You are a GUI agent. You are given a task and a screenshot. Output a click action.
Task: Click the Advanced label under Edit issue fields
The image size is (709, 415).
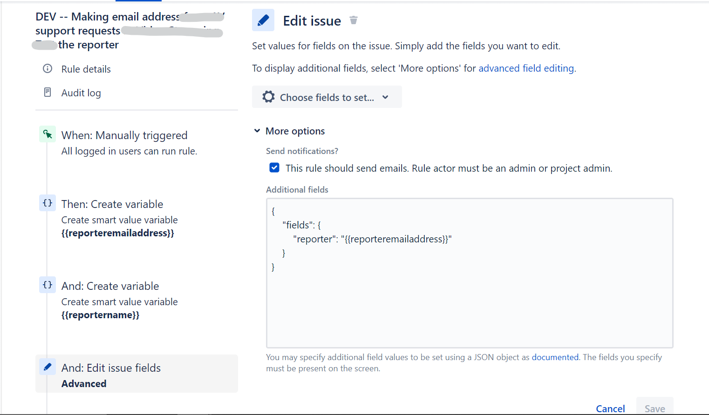point(84,384)
